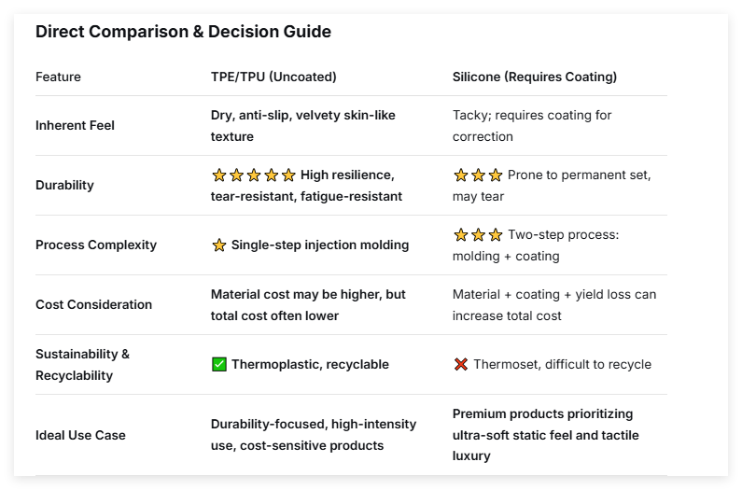
Task: Select the Ideal Use Case row label
Action: (80, 435)
